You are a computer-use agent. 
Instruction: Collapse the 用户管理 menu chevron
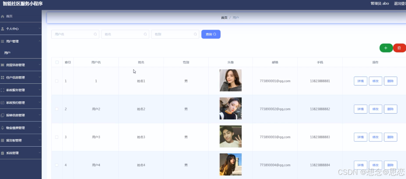pyautogui.click(x=40, y=41)
